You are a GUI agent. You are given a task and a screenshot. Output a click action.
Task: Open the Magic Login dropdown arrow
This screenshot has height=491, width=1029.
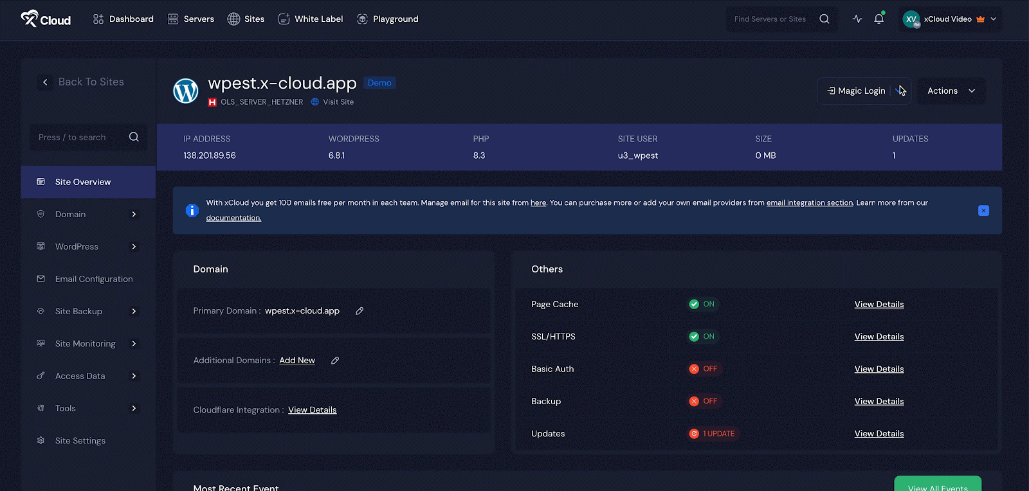[x=900, y=91]
